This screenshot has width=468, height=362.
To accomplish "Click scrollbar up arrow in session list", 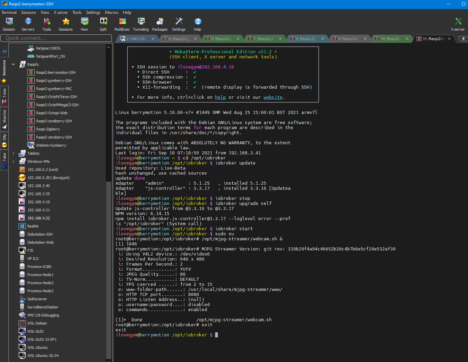I will [108, 47].
